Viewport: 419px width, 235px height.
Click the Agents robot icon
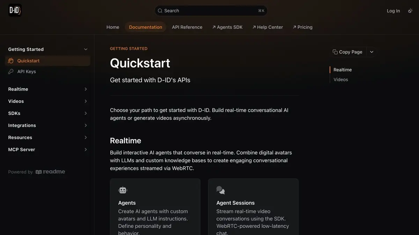pos(123,190)
